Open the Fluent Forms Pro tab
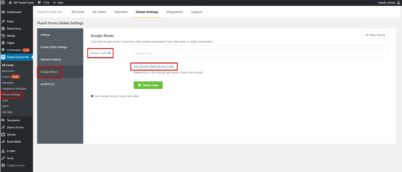Screen dimensions: 402x172 [x=50, y=12]
